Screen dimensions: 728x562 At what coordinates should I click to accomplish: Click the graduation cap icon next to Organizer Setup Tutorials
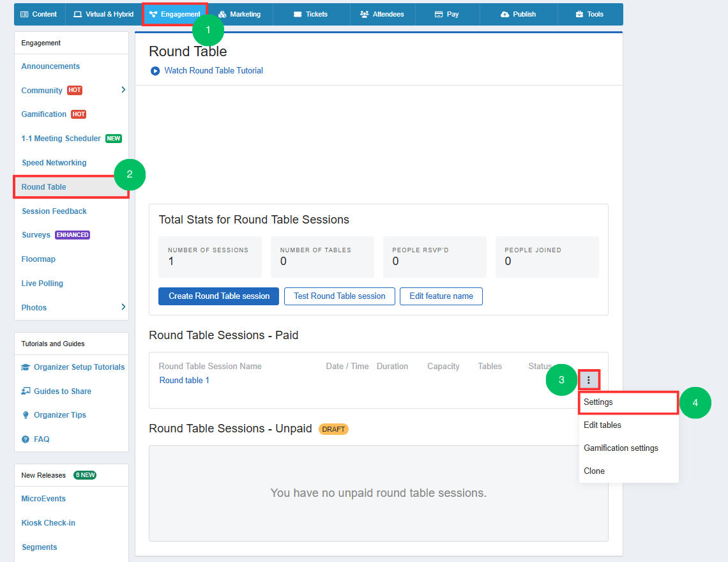pos(26,367)
